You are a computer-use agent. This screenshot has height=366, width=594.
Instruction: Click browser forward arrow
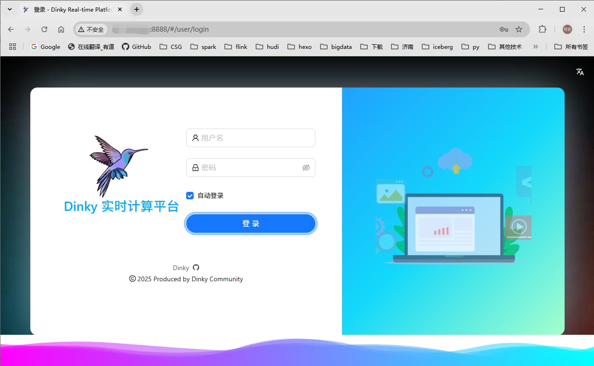click(28, 29)
